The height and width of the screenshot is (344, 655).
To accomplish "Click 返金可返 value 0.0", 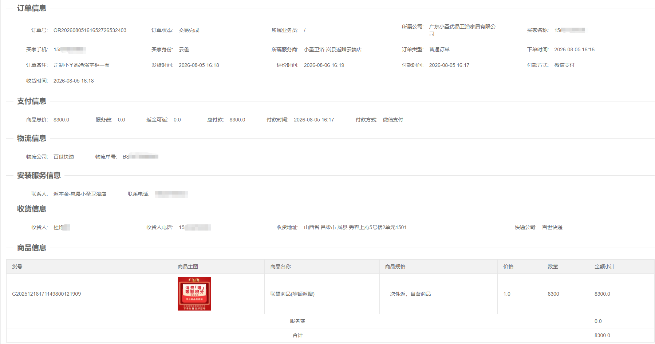I will (177, 120).
